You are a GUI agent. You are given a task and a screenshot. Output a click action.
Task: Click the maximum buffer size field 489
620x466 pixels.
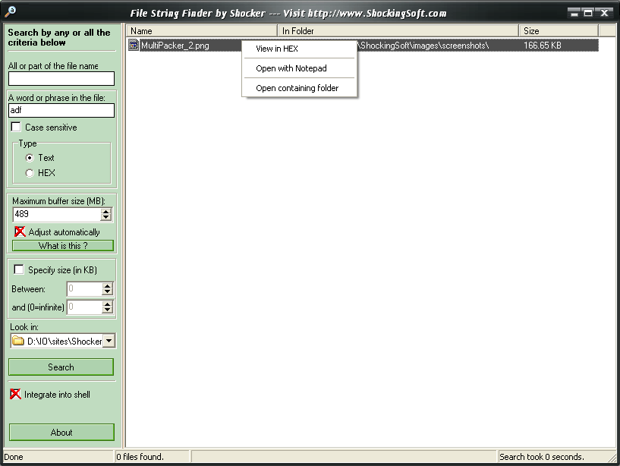click(x=57, y=215)
